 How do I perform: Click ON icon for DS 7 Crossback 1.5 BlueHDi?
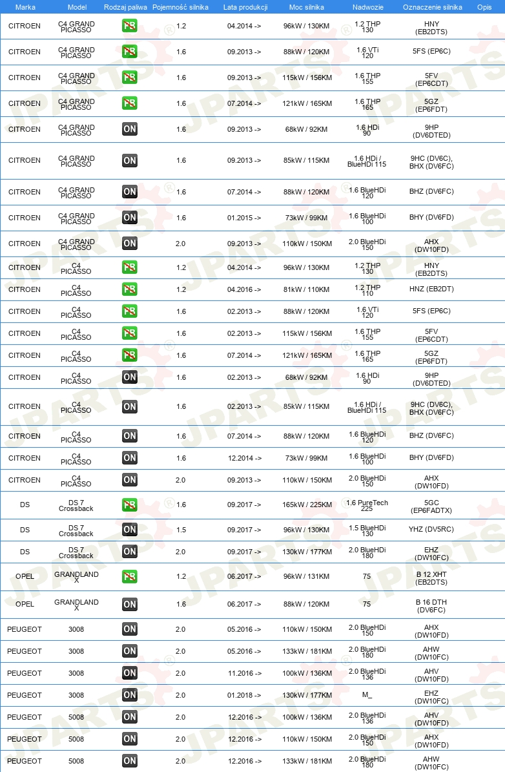tap(129, 530)
